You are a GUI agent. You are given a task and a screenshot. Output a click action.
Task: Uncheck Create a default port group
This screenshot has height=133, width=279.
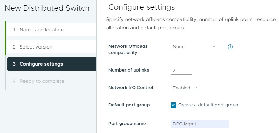click(173, 105)
